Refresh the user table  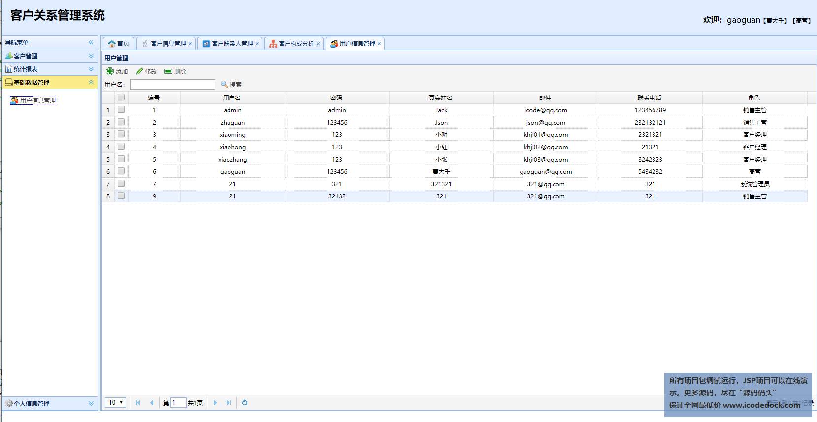point(245,403)
